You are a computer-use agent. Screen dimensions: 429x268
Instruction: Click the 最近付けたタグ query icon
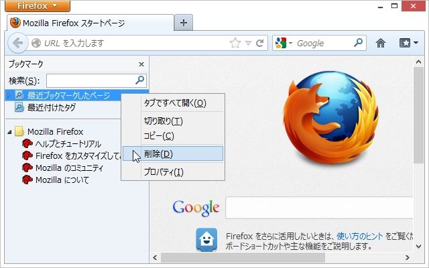tap(19, 107)
